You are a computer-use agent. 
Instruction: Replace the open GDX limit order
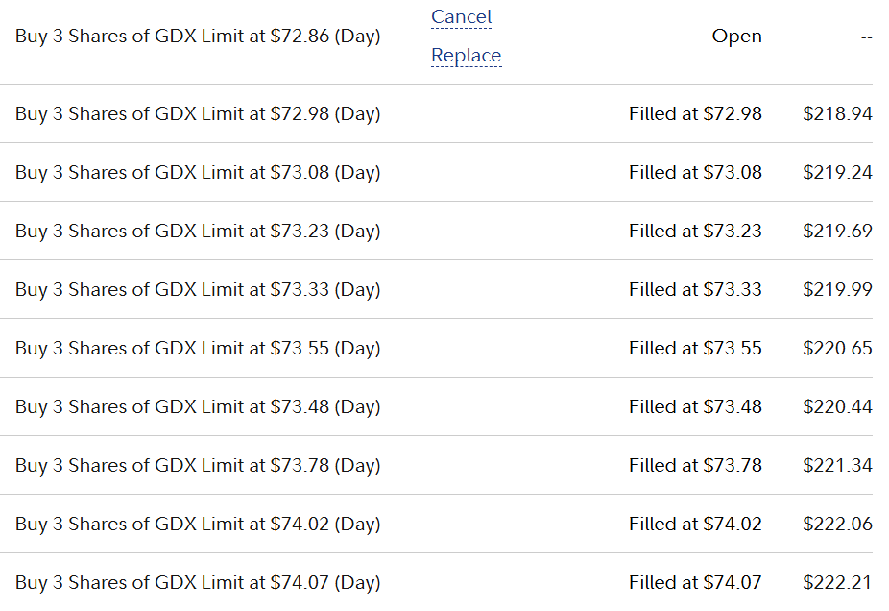click(x=466, y=56)
